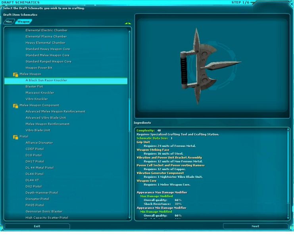Viewport: 294px width, 238px height.
Task: Click the Melee Weapon folder icon
Action: pos(15,74)
